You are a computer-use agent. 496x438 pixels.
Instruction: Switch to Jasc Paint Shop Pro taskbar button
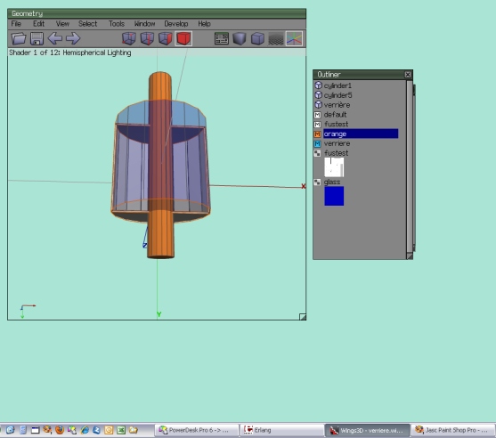tap(453, 430)
